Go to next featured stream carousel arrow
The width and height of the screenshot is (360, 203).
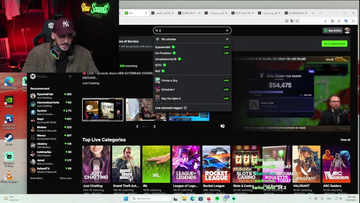pyautogui.click(x=154, y=126)
